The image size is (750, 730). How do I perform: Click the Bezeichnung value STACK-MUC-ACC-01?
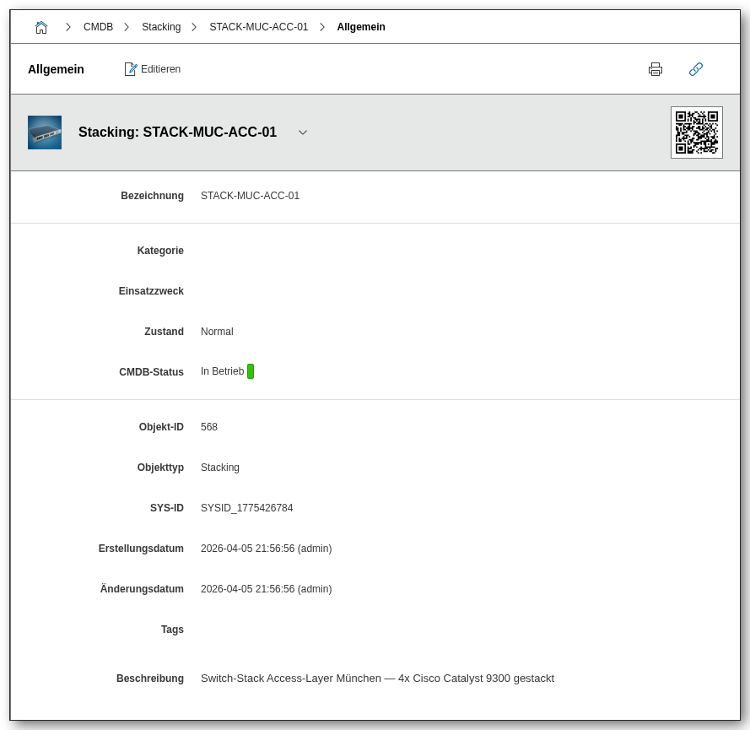coord(250,196)
